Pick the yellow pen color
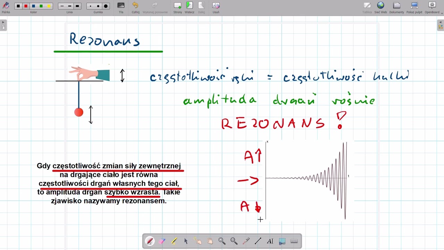Viewport: 444px width, 250px height. pos(49,6)
